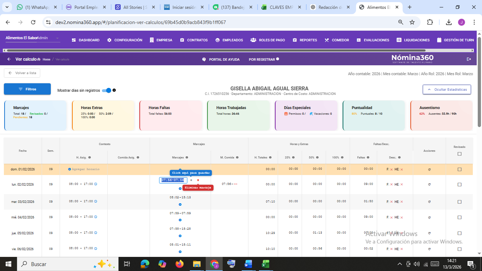This screenshot has width=482, height=271.
Task: Click Agregar horario for dom. 01/02/2026
Action: 84,169
